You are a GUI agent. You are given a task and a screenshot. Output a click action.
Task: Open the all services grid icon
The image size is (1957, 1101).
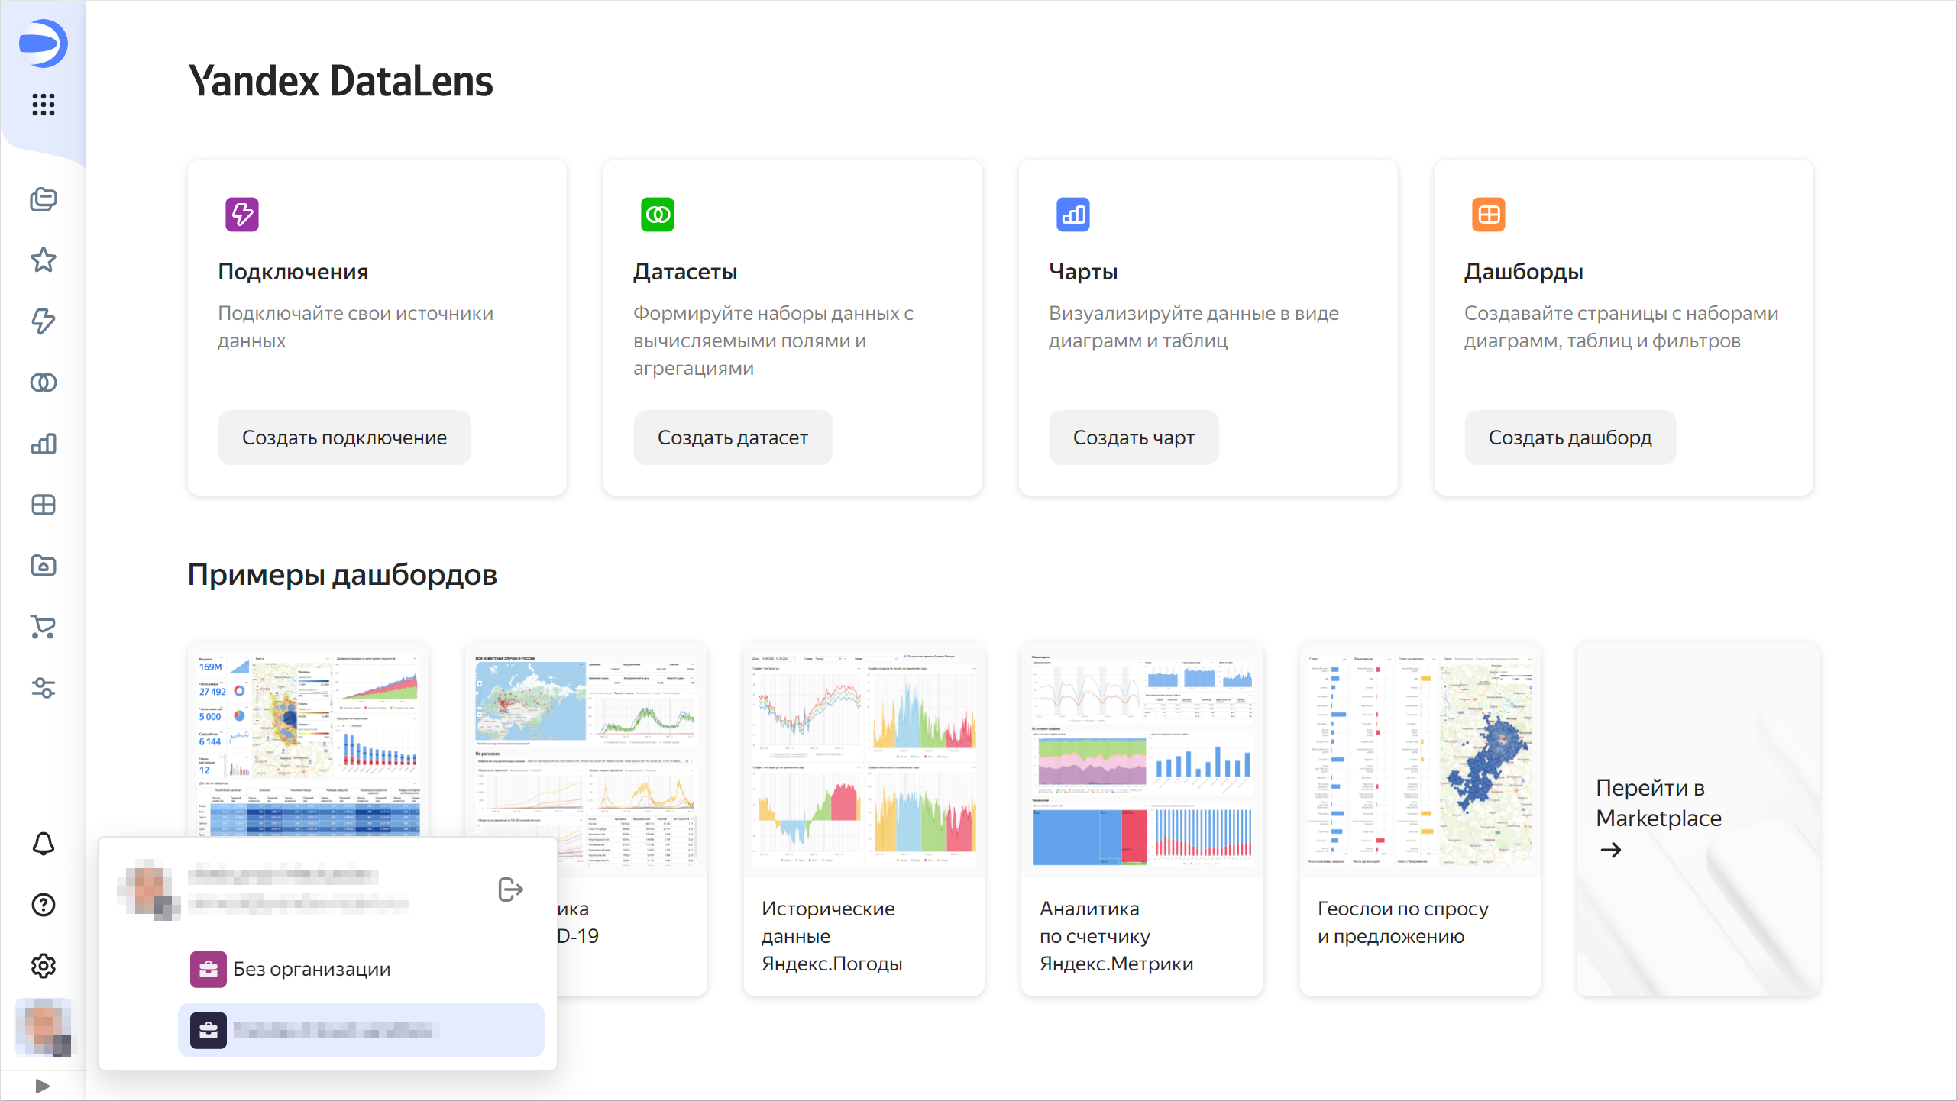[x=44, y=105]
